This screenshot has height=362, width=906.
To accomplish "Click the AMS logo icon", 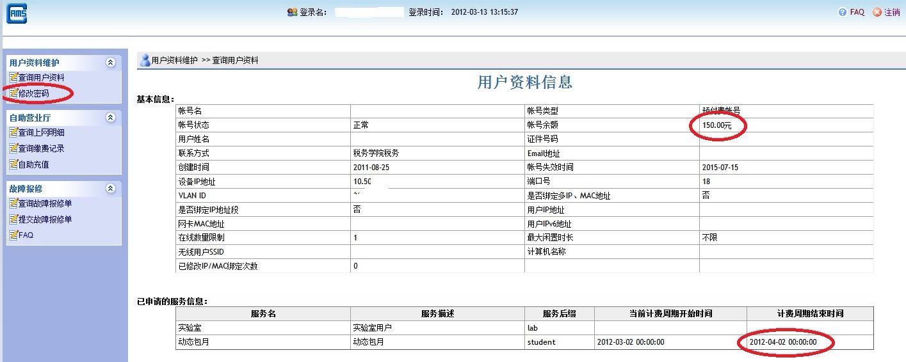I will (16, 13).
